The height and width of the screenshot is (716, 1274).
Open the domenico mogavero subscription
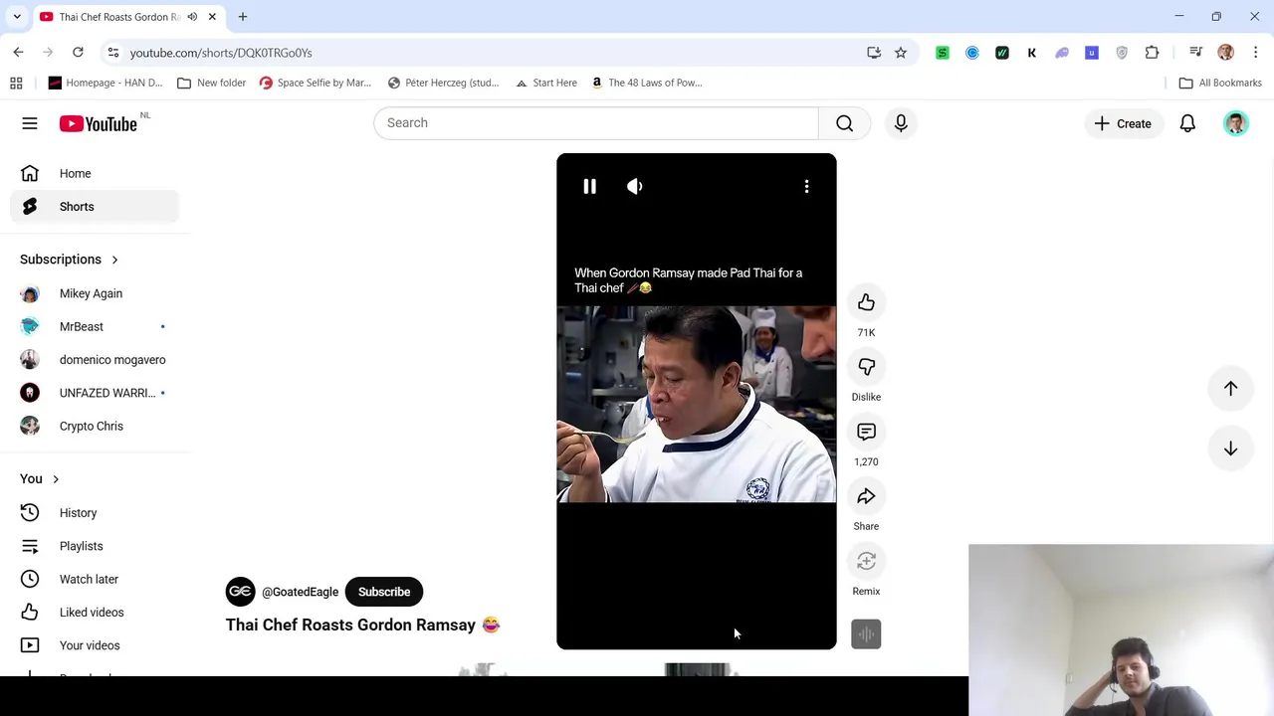(96, 360)
